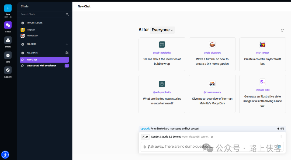Screen dimensions: 291x160
Task: Click the @role-diyexpert bot link
Action: (212, 53)
